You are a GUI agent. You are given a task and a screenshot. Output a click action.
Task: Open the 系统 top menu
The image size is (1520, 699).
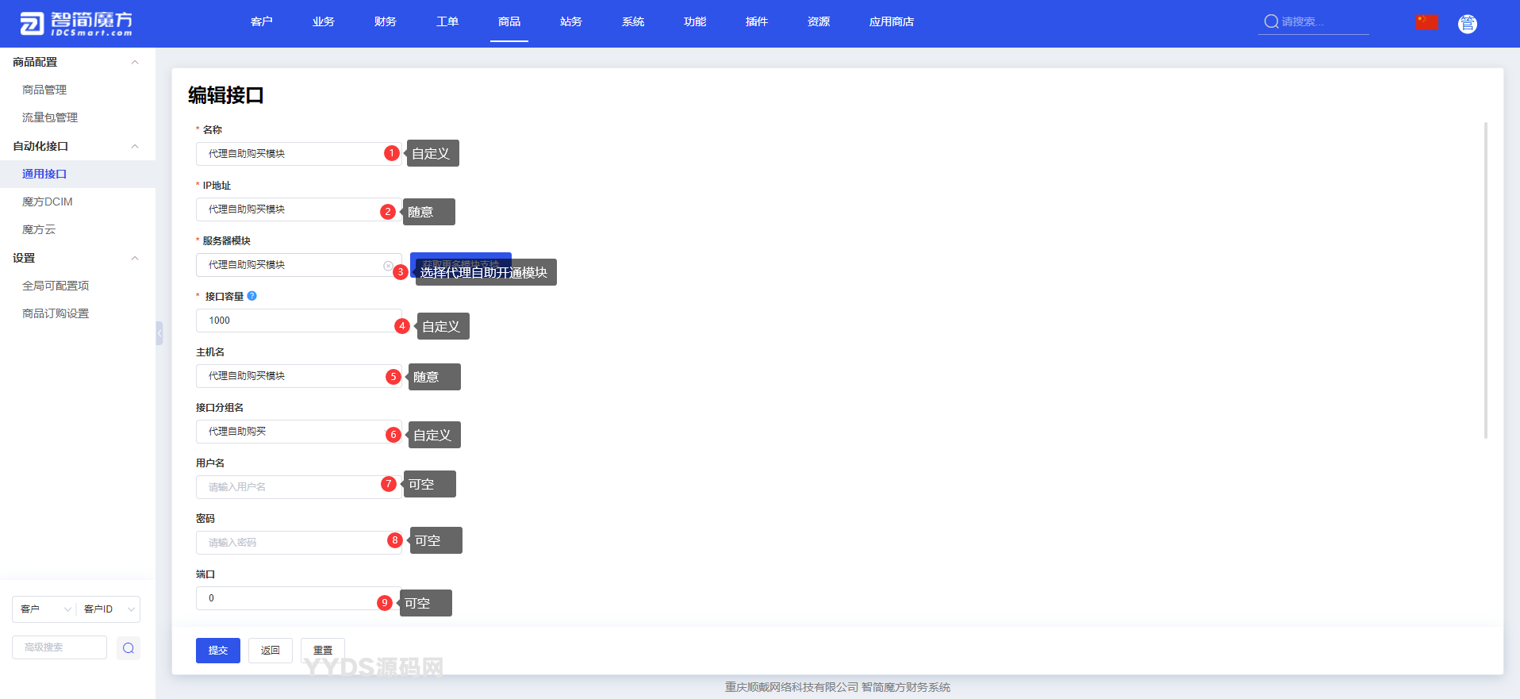(633, 21)
